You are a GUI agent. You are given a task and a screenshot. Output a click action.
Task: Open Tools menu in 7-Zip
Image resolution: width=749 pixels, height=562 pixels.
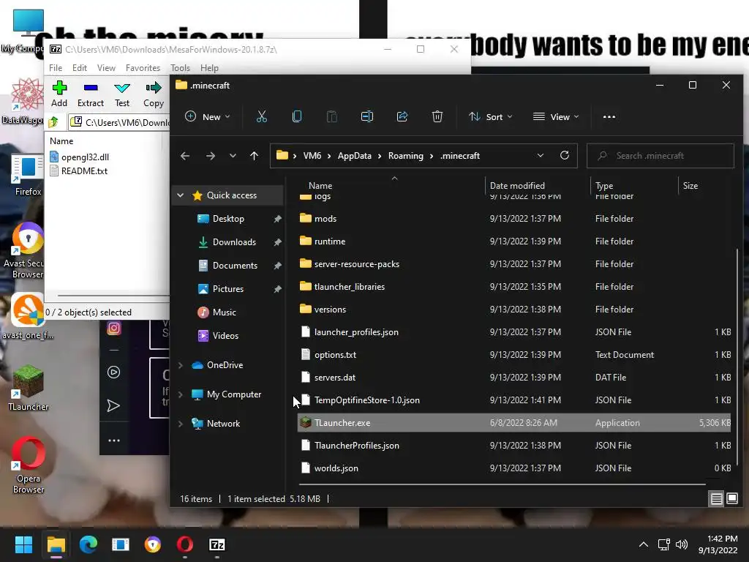pos(180,68)
